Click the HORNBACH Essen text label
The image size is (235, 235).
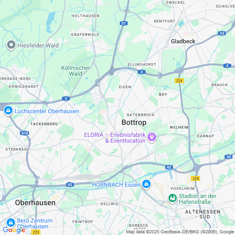click(116, 185)
